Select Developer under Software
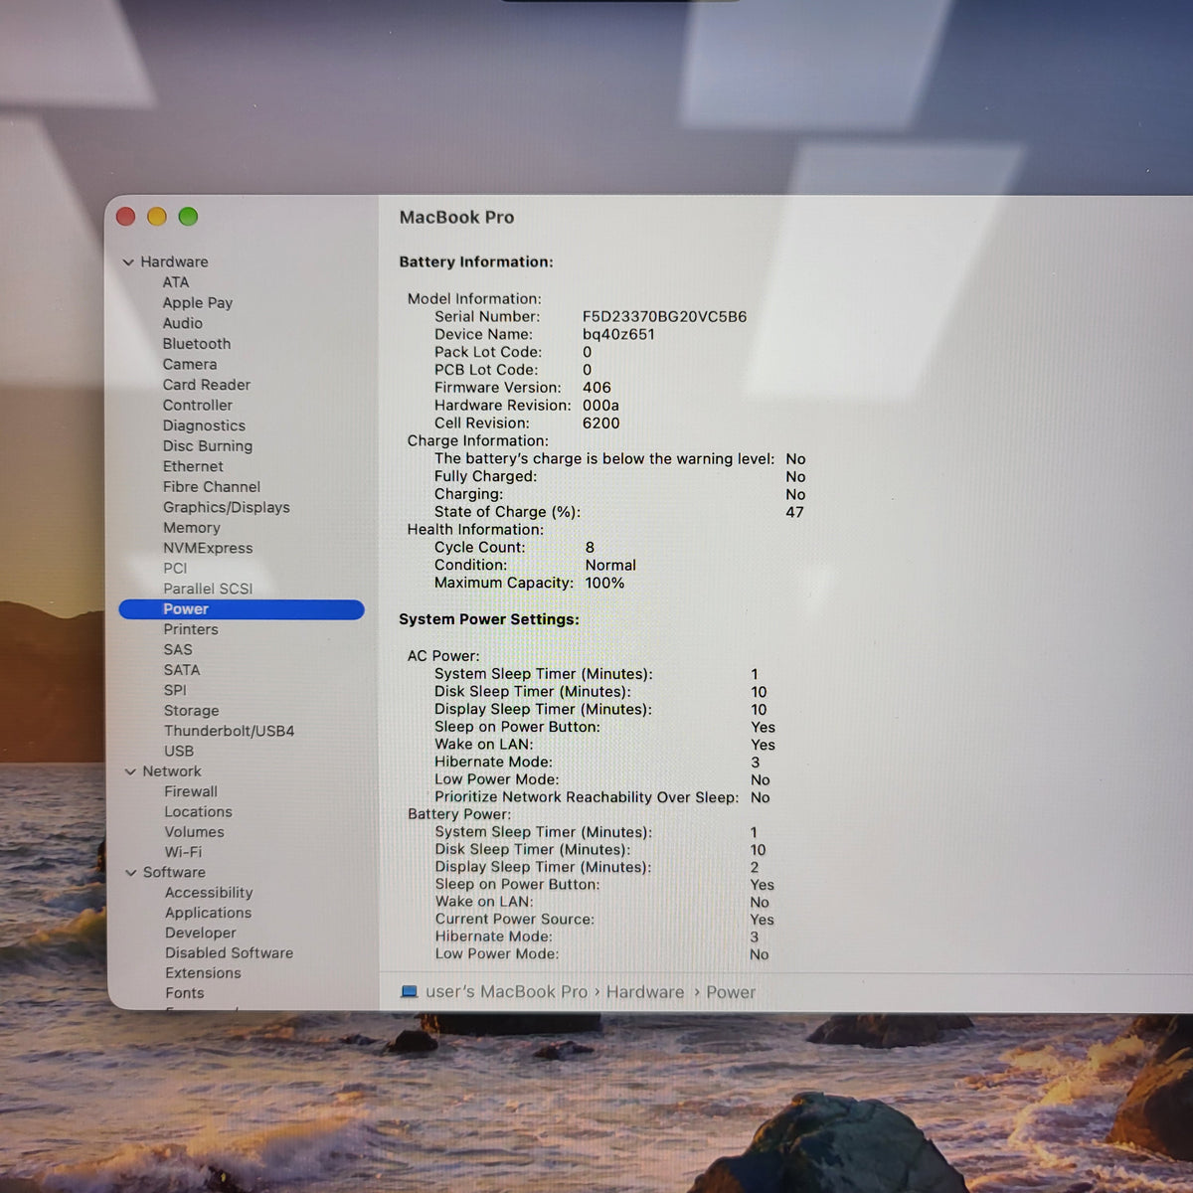Screen dimensions: 1193x1193 pyautogui.click(x=201, y=933)
